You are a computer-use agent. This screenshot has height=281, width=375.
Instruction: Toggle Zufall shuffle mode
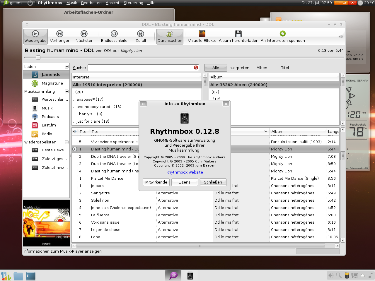pyautogui.click(x=141, y=36)
